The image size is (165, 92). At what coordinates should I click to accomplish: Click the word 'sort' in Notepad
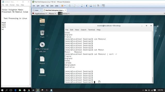point(4,27)
